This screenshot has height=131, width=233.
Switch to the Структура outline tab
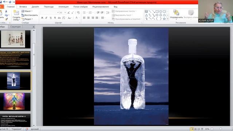tap(15, 27)
